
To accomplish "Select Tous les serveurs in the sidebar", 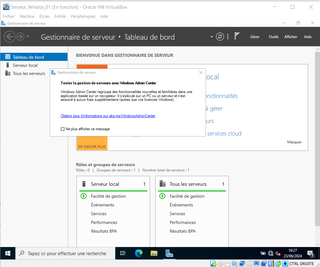I will [29, 73].
